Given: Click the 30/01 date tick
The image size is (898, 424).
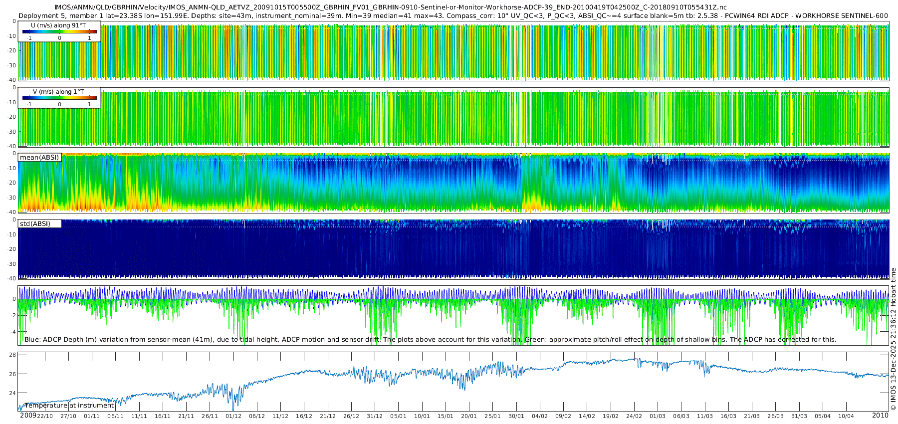Looking at the screenshot, I should point(516,416).
